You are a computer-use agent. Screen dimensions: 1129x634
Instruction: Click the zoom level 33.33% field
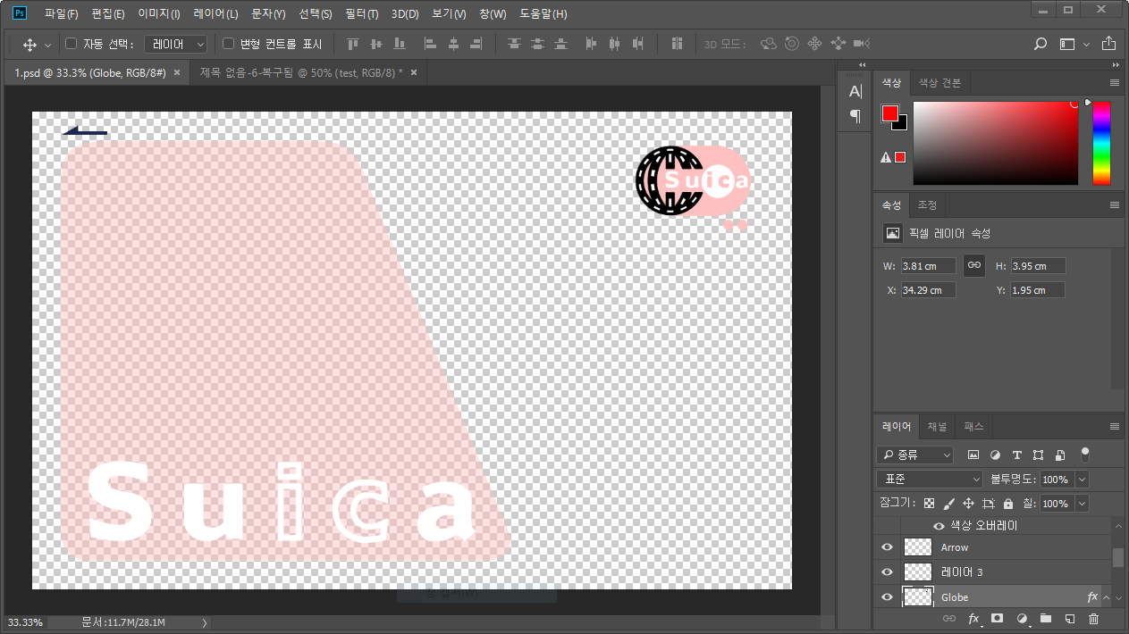coord(25,621)
